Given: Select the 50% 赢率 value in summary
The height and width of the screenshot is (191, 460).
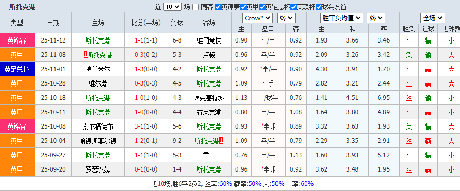Looking at the screenshot, I should click(255, 184).
